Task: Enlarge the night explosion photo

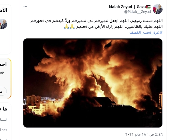Action: (x=93, y=83)
